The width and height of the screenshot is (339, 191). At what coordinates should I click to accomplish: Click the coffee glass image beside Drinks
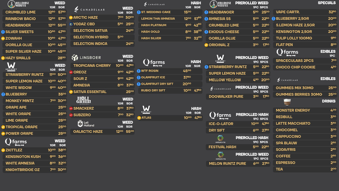[x=287, y=102]
